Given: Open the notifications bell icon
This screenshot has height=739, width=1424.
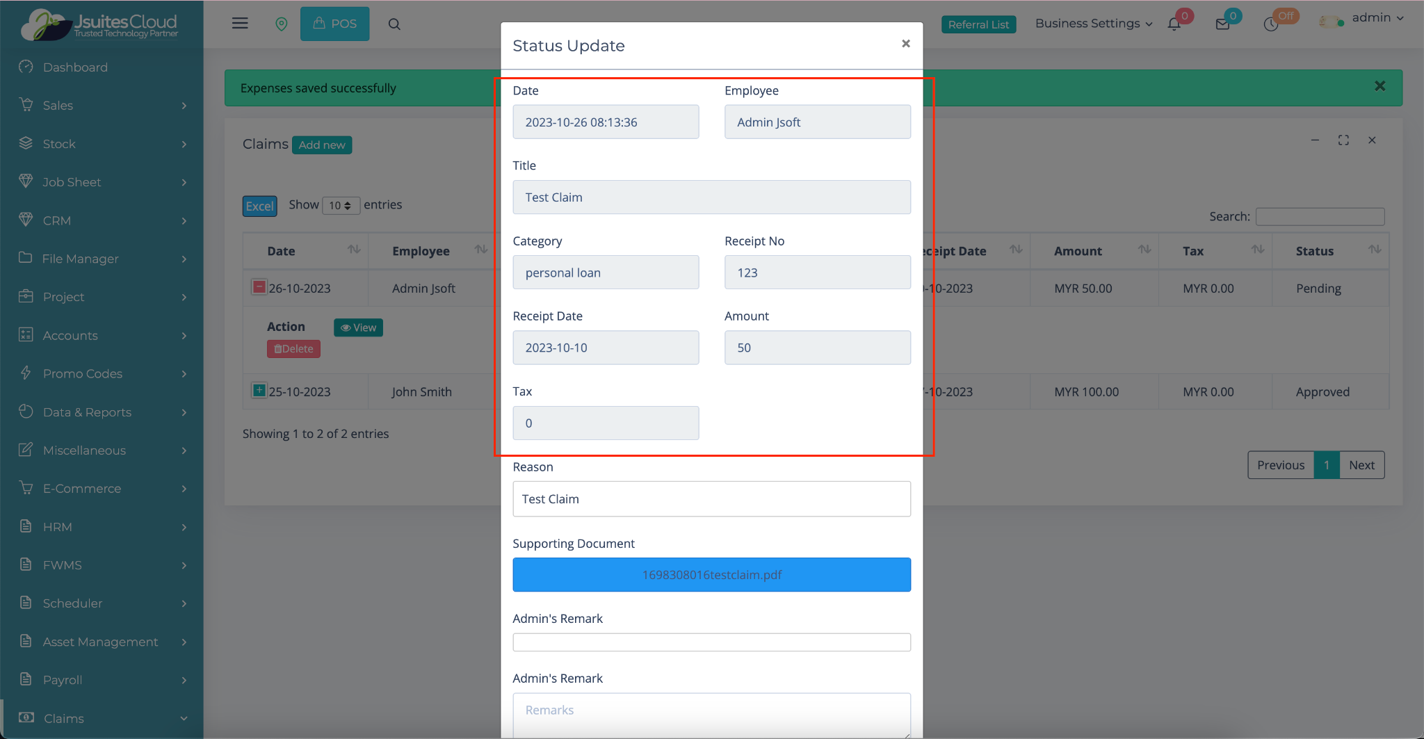Looking at the screenshot, I should coord(1174,24).
